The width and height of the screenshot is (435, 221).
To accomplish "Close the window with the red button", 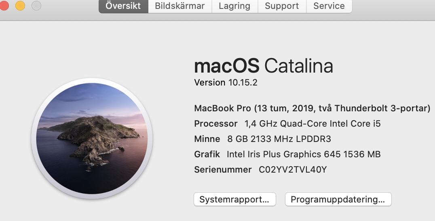I will 4,6.
